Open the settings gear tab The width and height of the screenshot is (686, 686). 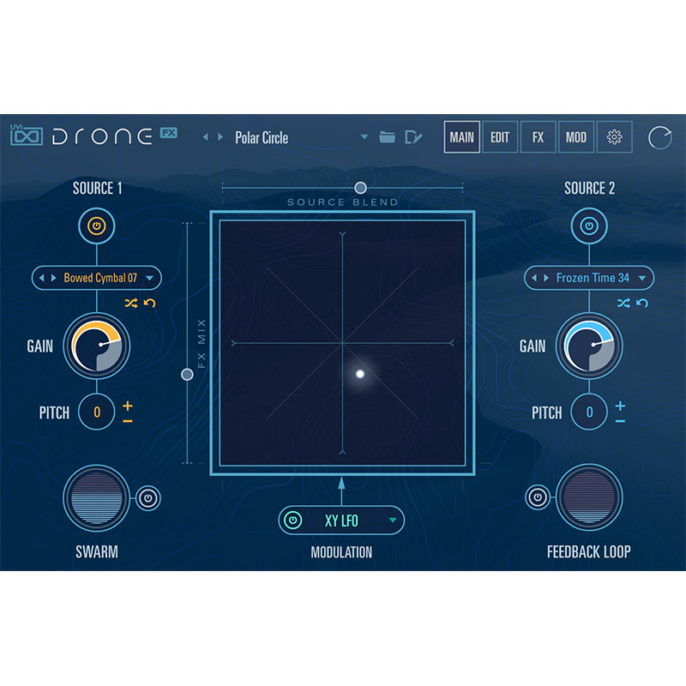pos(614,137)
